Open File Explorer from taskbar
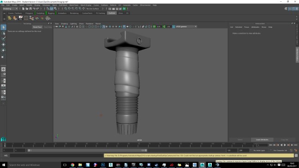The width and height of the screenshot is (299, 168). pos(80,165)
